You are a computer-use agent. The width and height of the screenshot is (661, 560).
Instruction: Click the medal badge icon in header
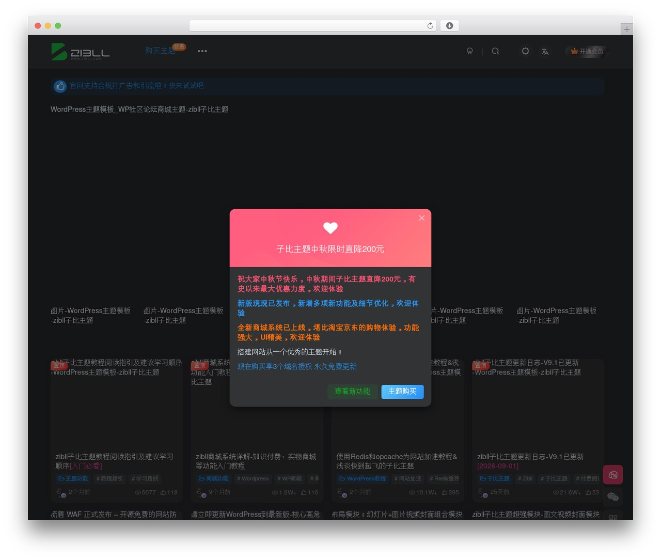469,51
